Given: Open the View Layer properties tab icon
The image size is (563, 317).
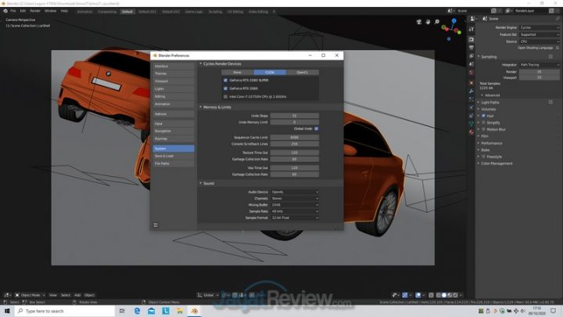Looking at the screenshot, I should click(472, 56).
